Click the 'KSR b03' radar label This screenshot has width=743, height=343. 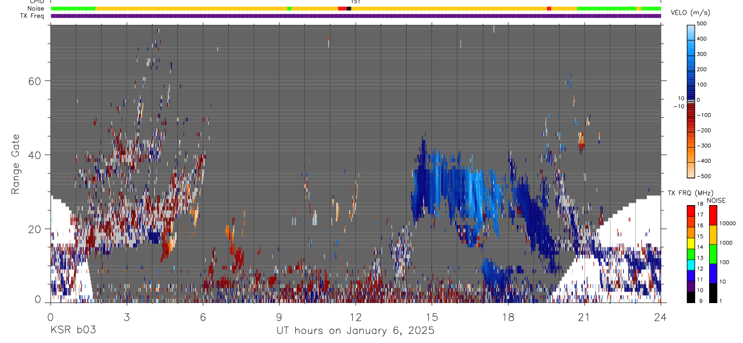73,330
